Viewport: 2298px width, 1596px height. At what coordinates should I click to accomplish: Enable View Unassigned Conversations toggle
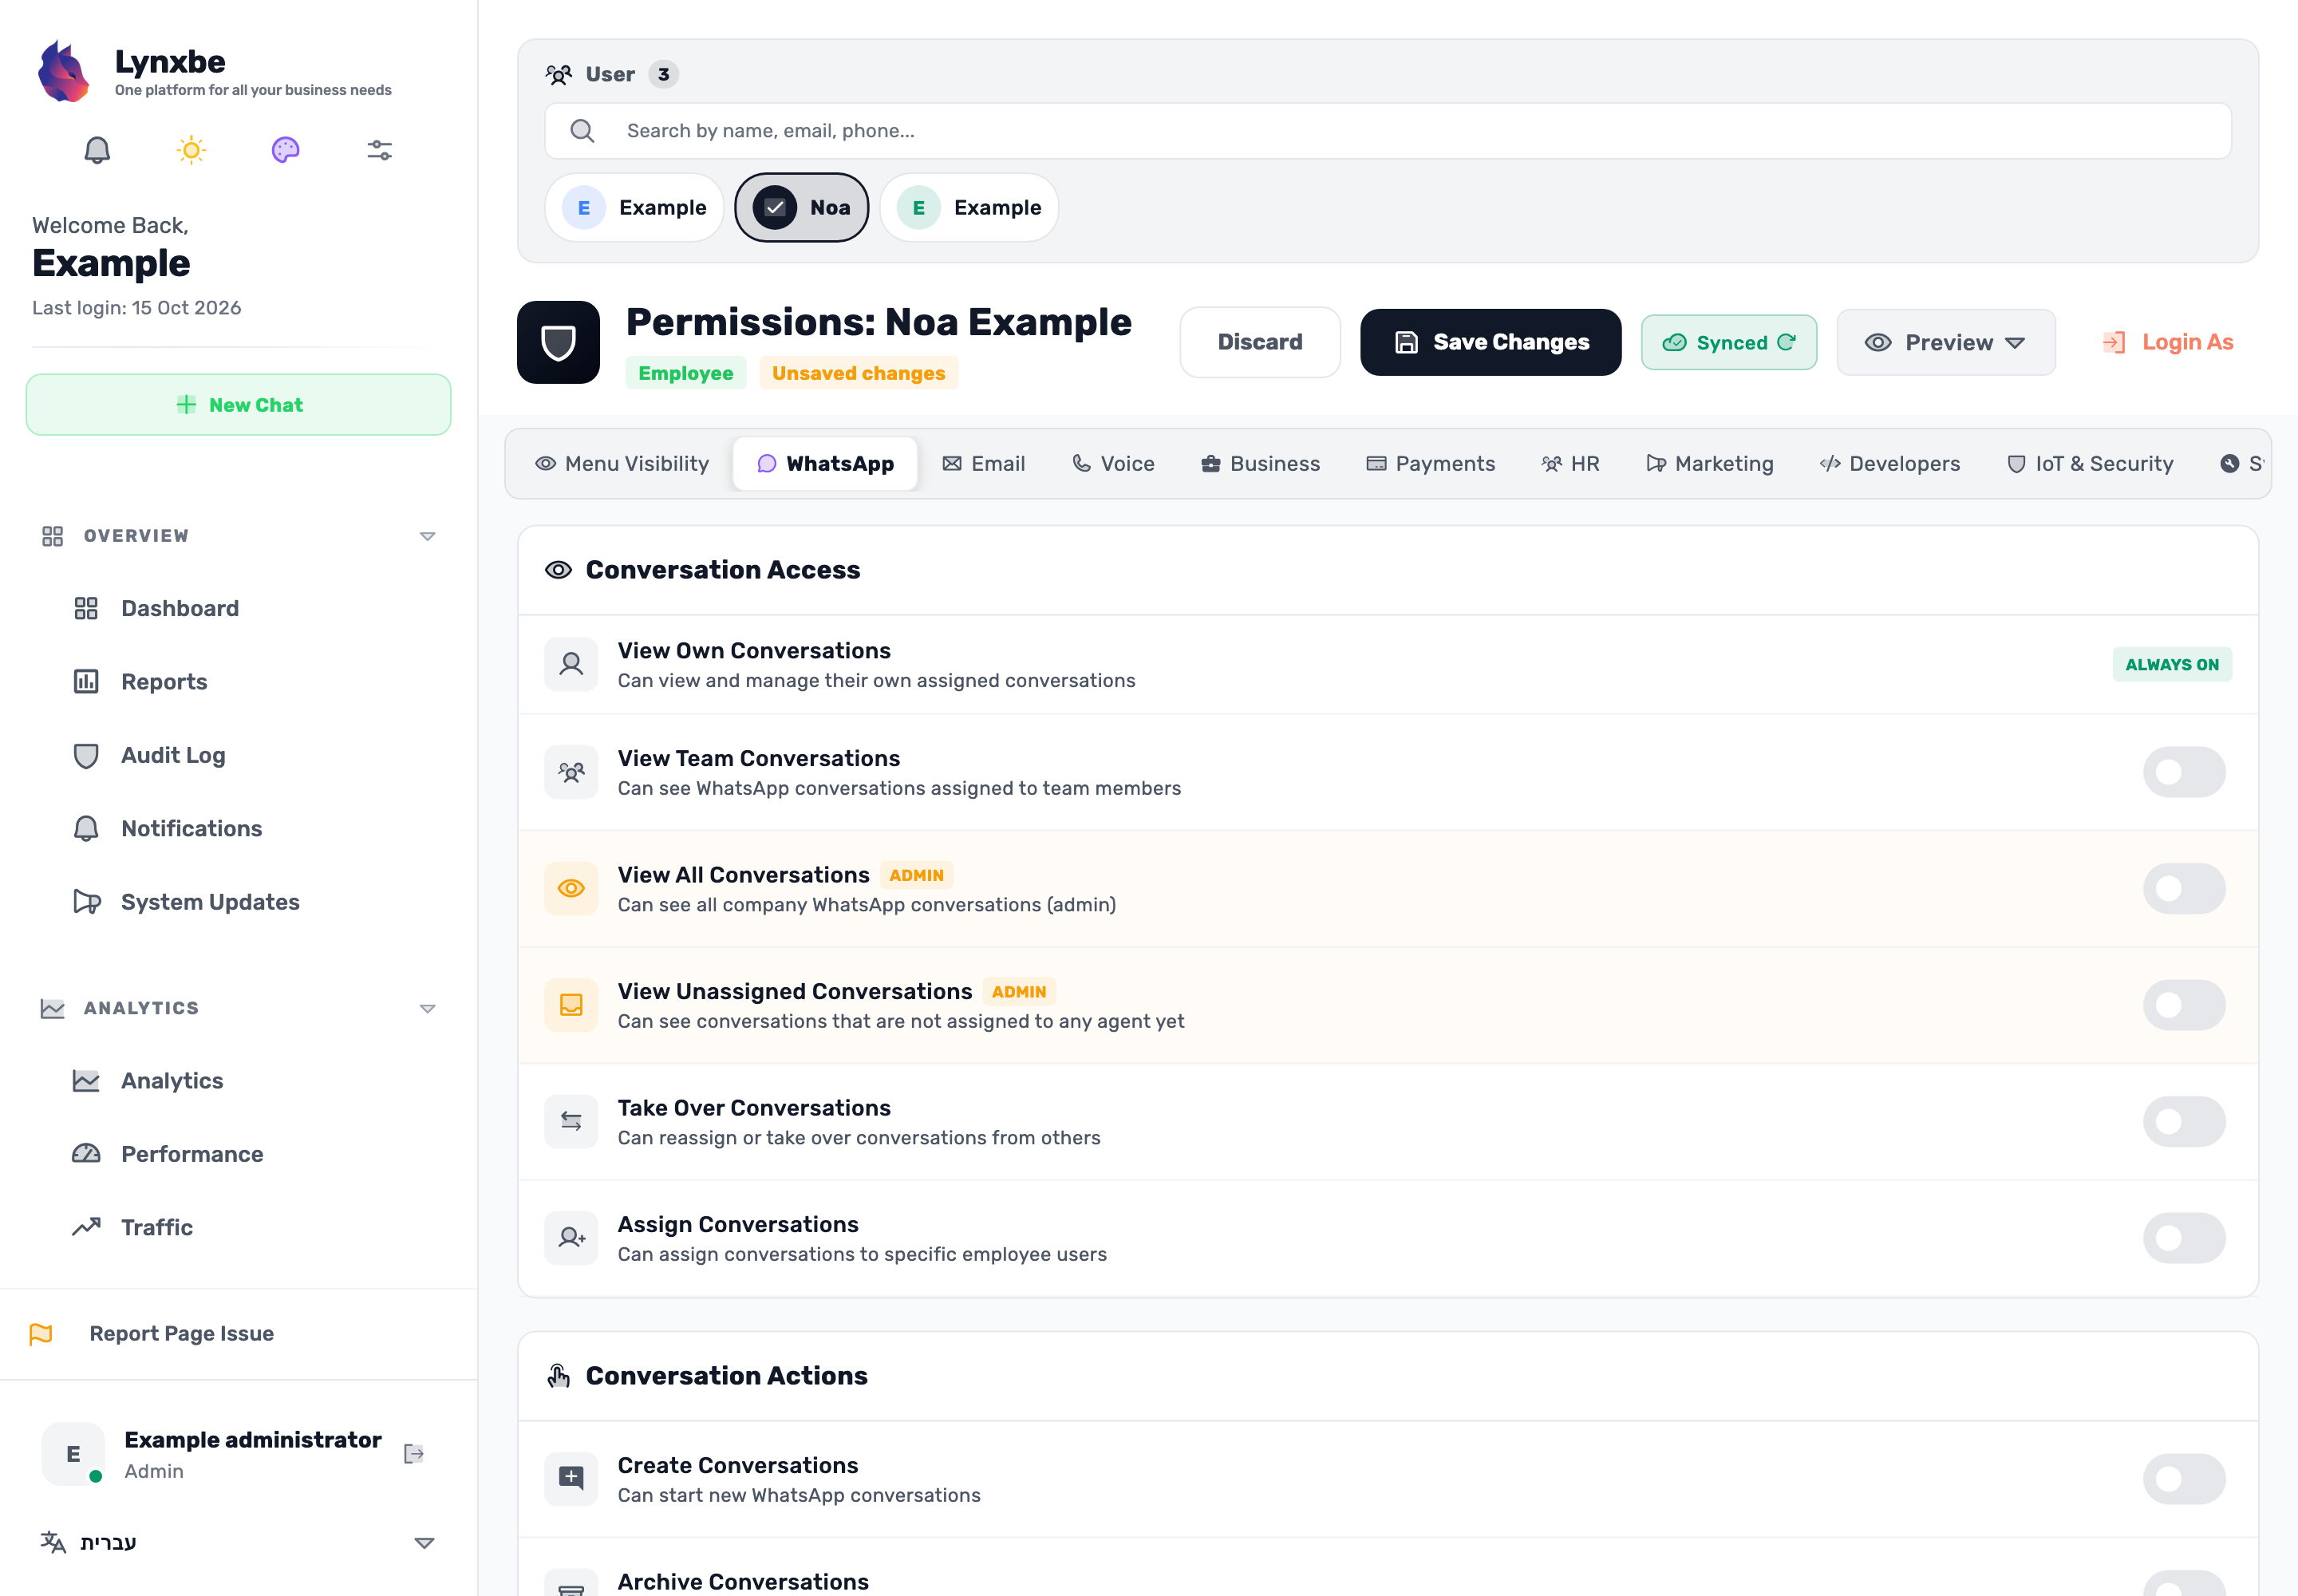2184,1005
